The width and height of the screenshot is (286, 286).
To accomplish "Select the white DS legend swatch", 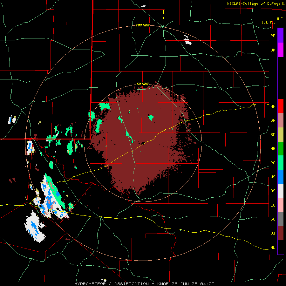I will pos(281,191).
